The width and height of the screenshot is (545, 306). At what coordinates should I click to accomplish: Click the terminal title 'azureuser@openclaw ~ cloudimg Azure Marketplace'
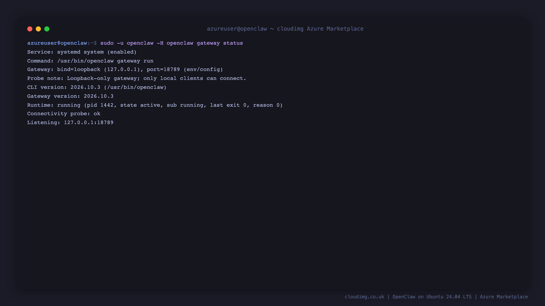[285, 29]
